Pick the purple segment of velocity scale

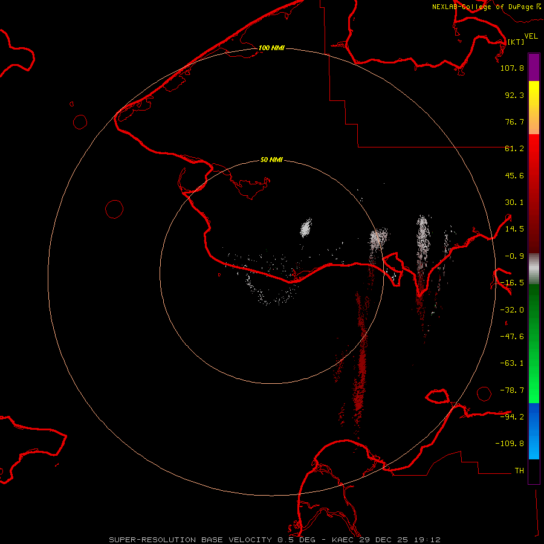534,67
